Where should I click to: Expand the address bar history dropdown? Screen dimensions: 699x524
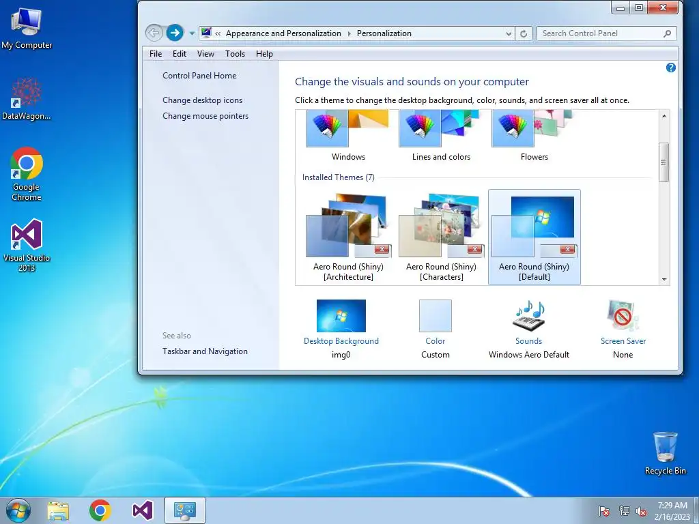(509, 33)
